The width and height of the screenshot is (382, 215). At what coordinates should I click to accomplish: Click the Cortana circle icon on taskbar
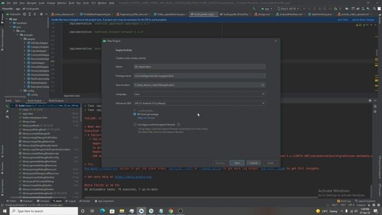point(82,211)
